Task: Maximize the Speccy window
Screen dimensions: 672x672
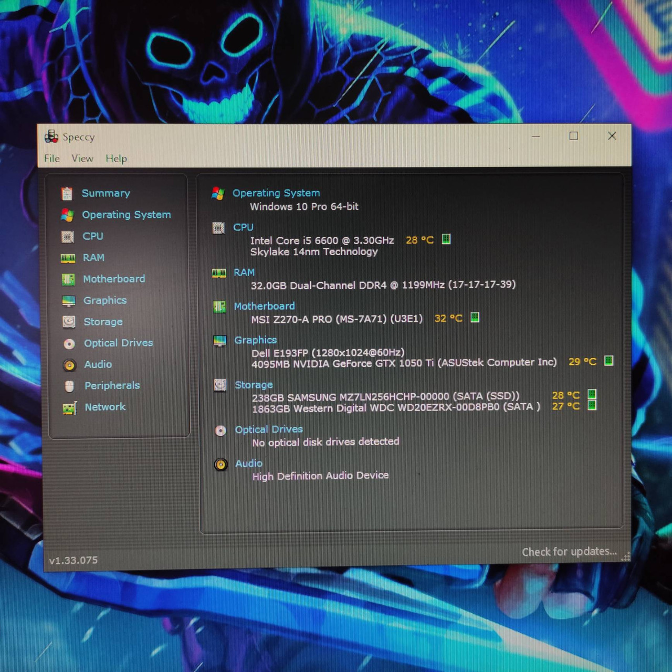Action: [574, 136]
